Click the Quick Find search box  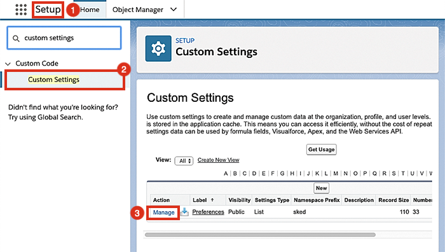(x=64, y=38)
